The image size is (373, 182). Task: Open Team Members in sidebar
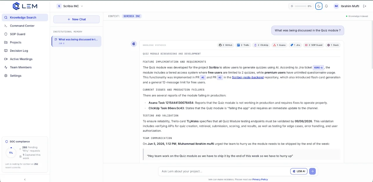(25, 67)
